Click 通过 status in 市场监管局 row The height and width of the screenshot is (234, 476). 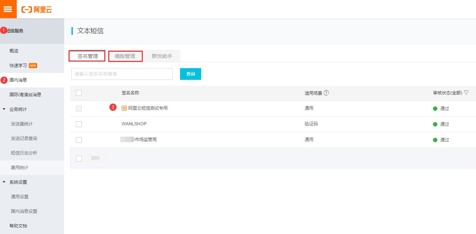click(445, 140)
